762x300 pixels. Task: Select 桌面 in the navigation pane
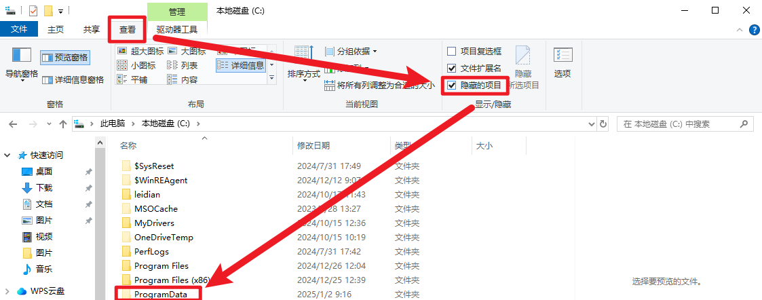pyautogui.click(x=43, y=172)
